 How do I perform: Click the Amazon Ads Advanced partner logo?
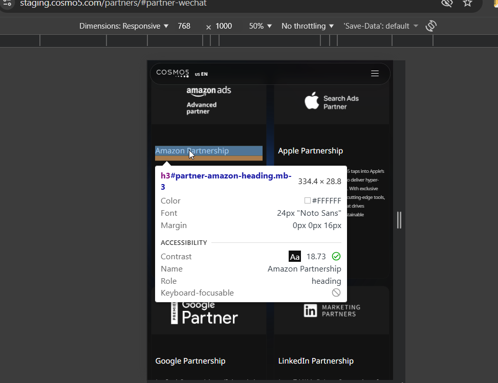[x=209, y=100]
